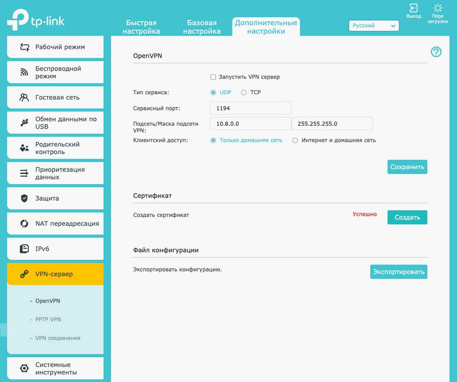Switch to the Базовая настройка tab
The height and width of the screenshot is (382, 457).
coord(202,27)
